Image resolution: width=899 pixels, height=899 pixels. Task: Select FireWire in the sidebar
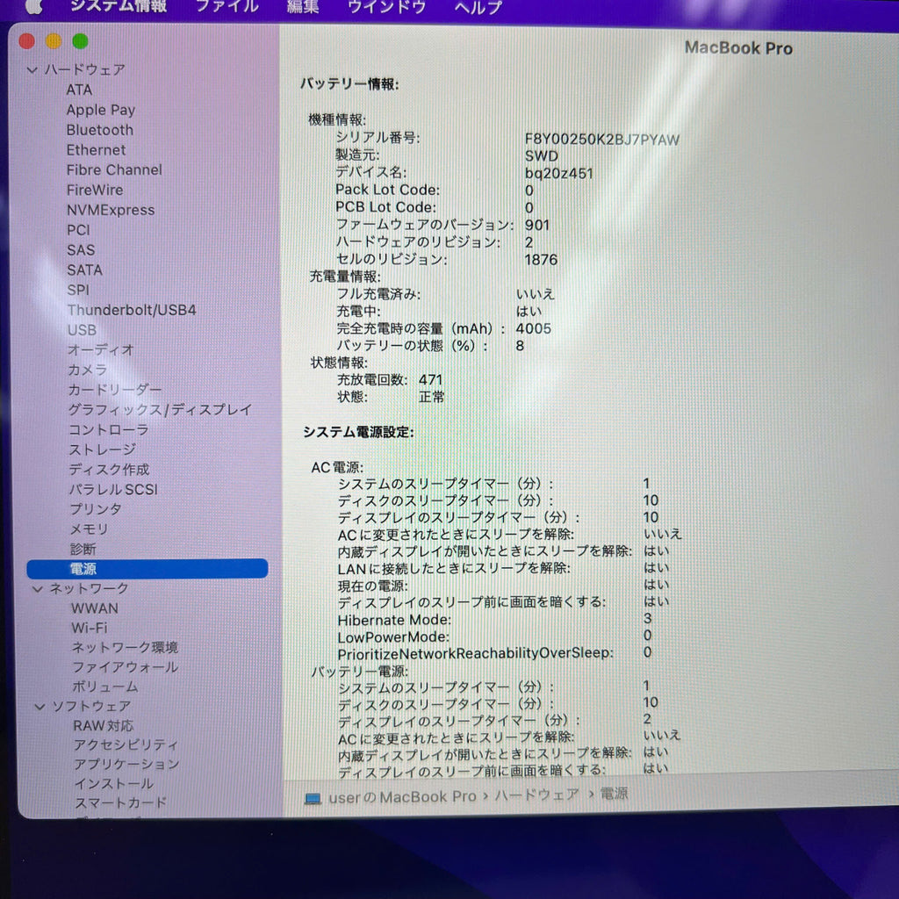[x=95, y=191]
